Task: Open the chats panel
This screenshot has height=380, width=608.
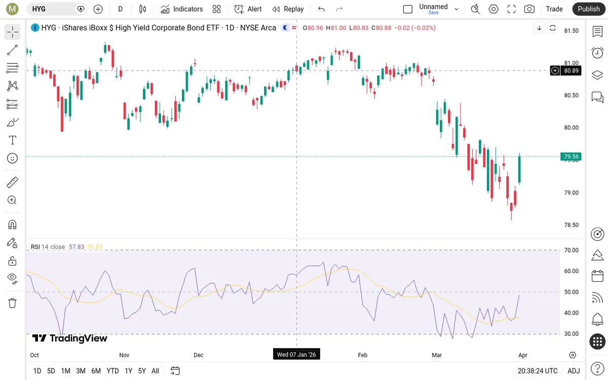Action: [x=597, y=97]
